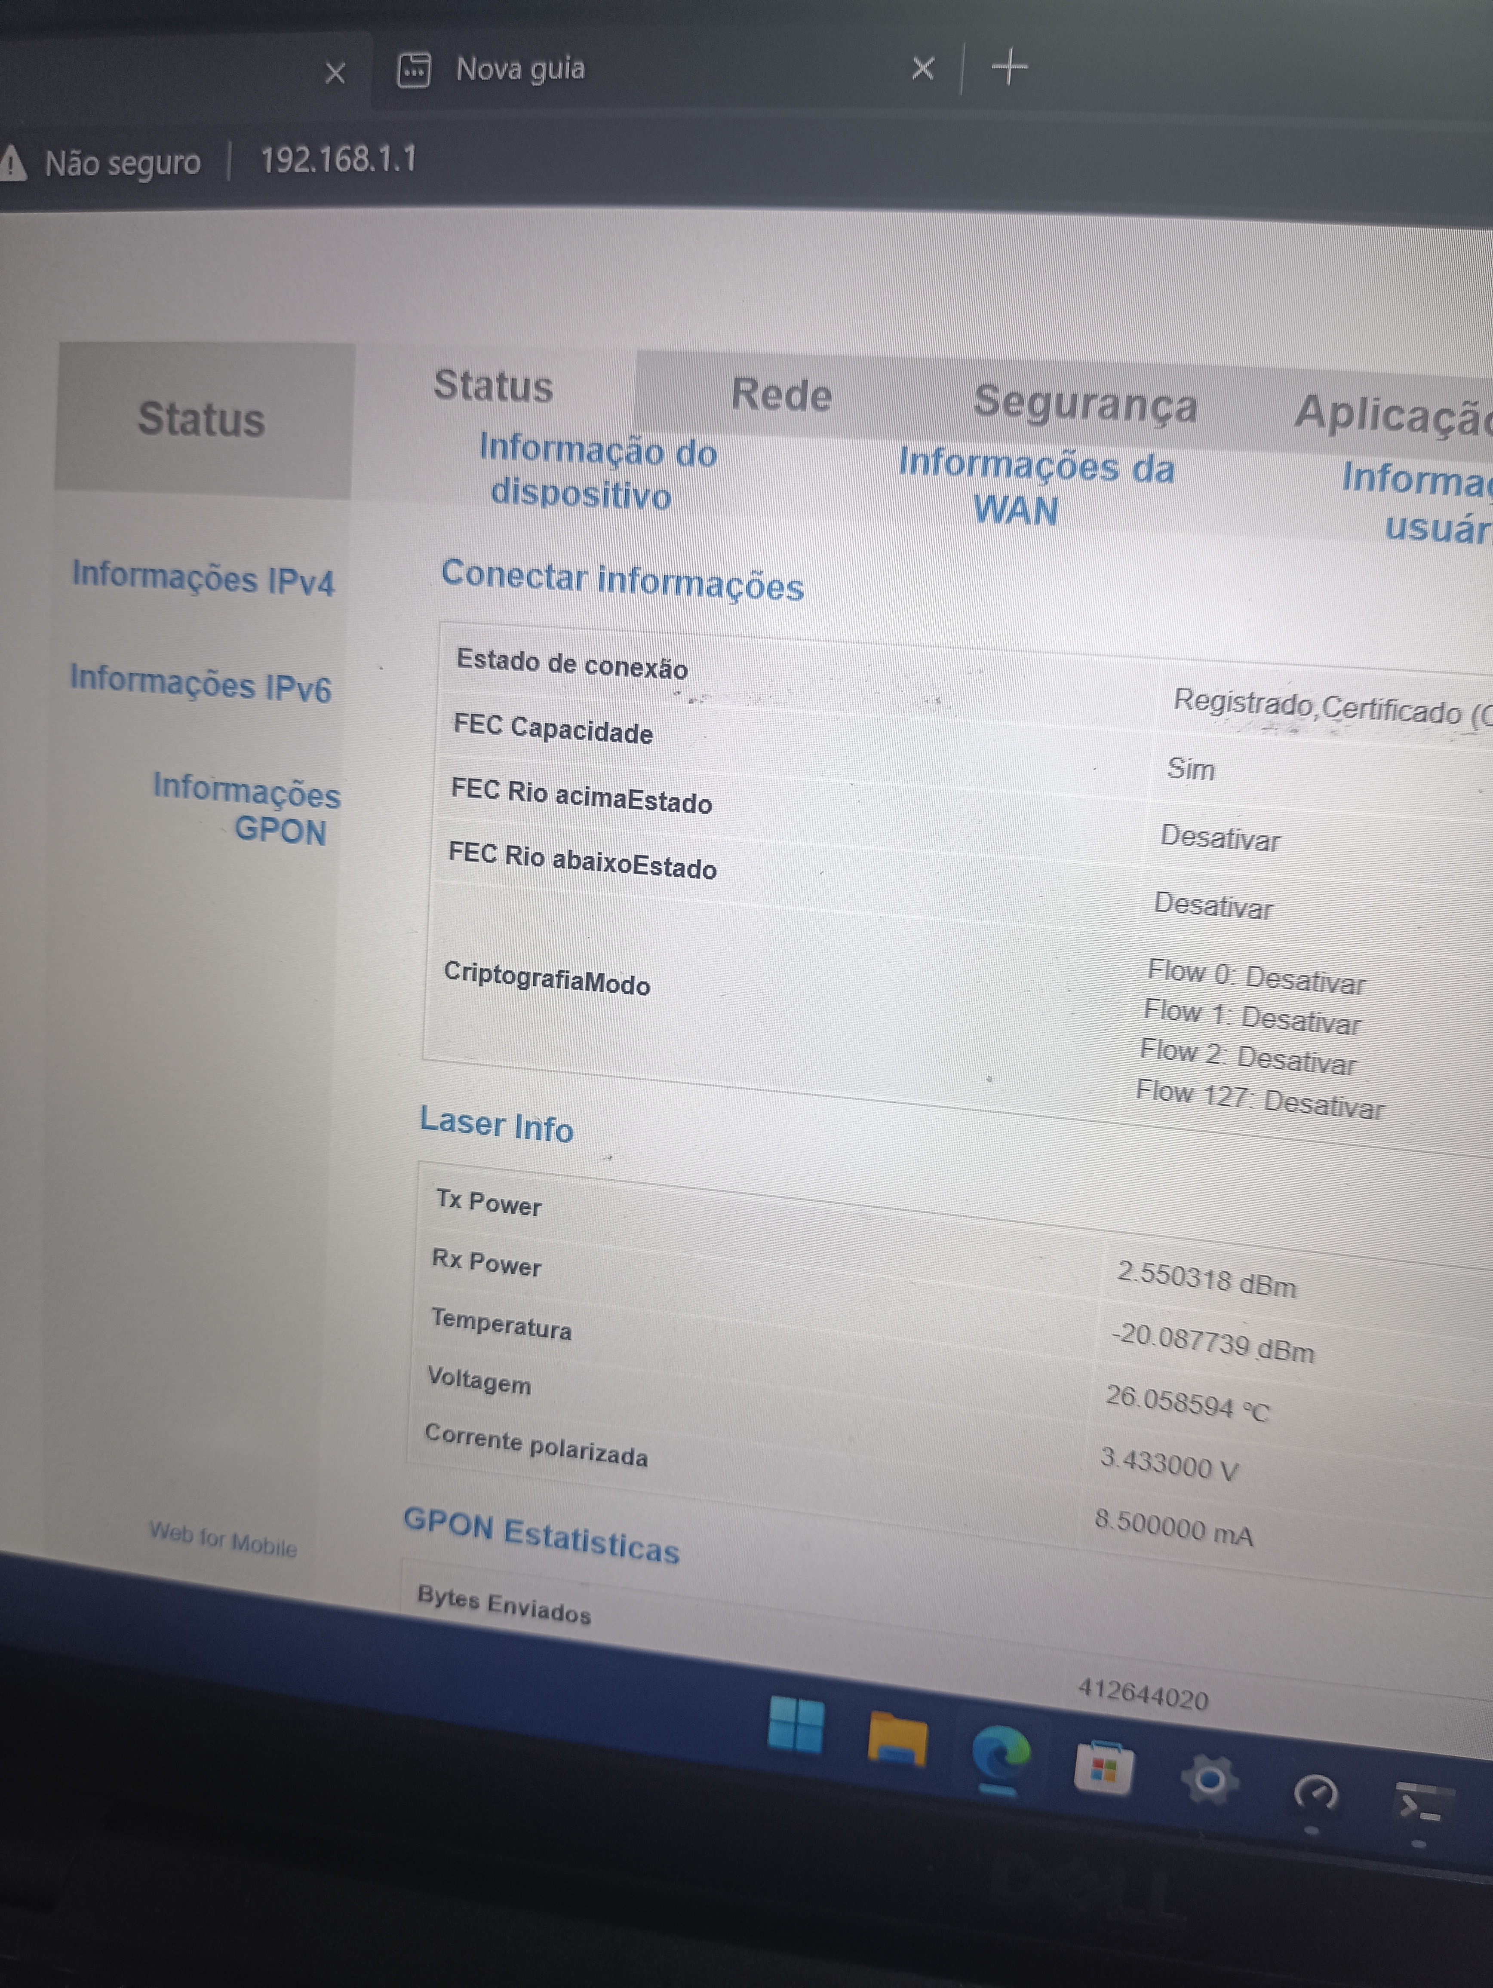Screen dimensions: 1493x1988
Task: Open the Rede menu tab
Action: [781, 395]
